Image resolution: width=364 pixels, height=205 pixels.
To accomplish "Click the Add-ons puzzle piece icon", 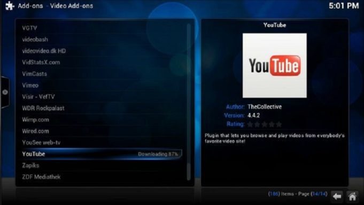I will [10, 5].
